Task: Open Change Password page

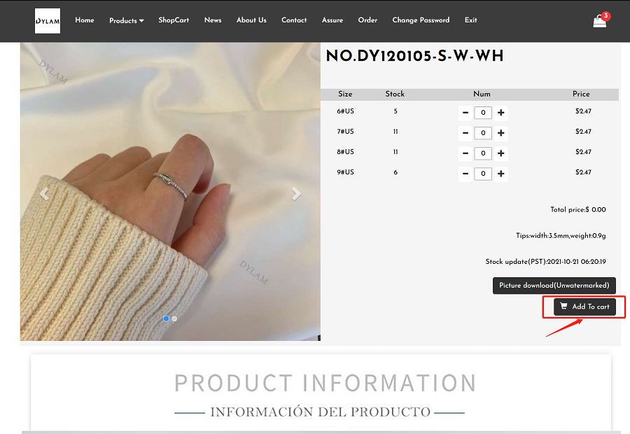Action: point(421,20)
